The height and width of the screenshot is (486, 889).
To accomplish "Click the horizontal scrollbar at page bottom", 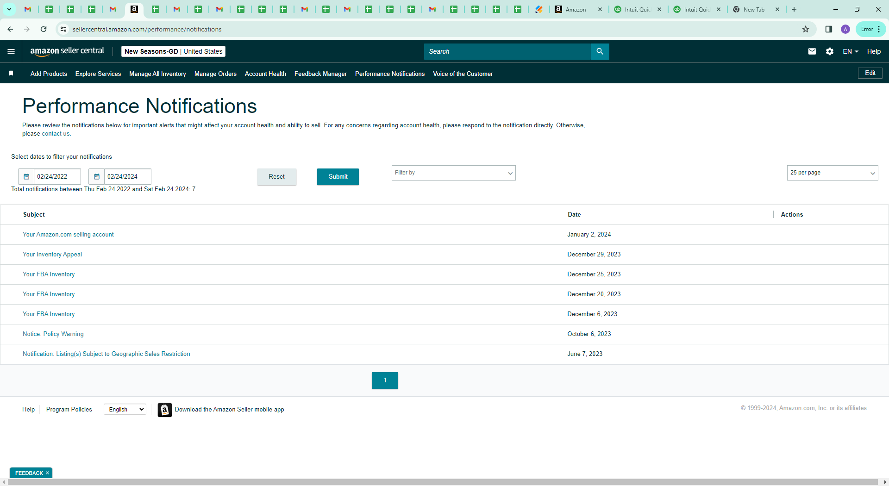I will click(443, 482).
